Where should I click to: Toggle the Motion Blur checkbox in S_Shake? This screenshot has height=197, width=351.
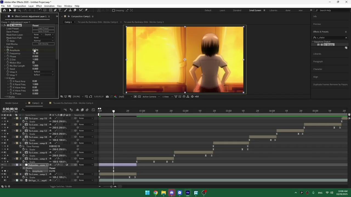[x=33, y=63]
